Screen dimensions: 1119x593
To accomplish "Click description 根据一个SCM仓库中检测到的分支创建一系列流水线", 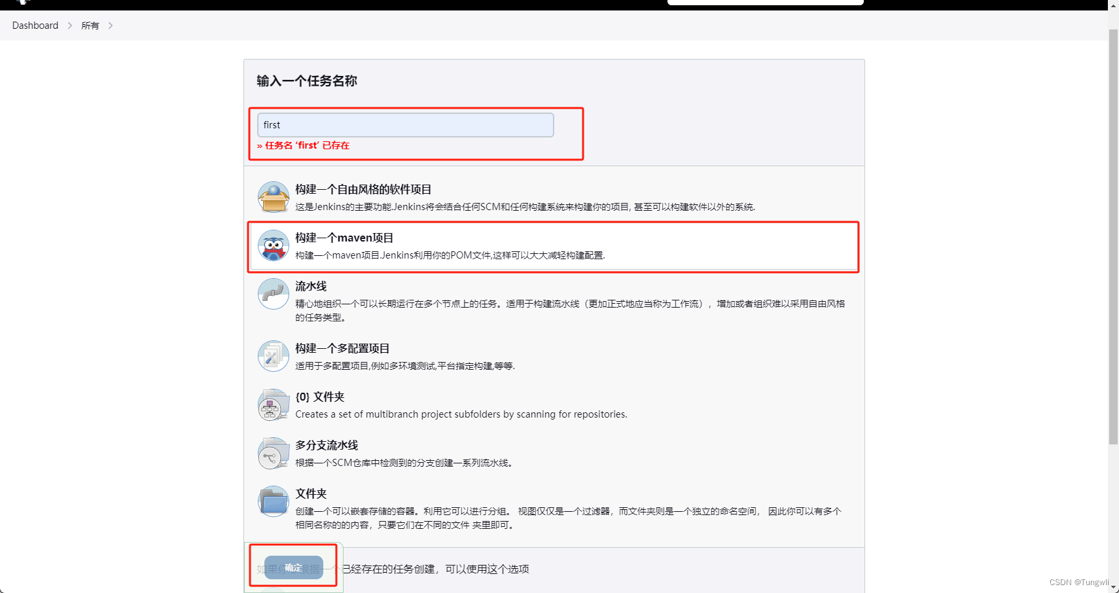I will 404,463.
